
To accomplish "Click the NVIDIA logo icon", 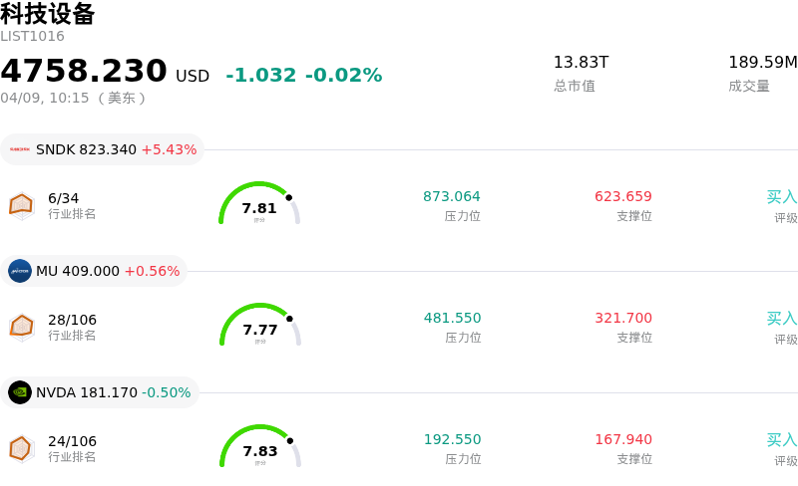I will 20,392.
